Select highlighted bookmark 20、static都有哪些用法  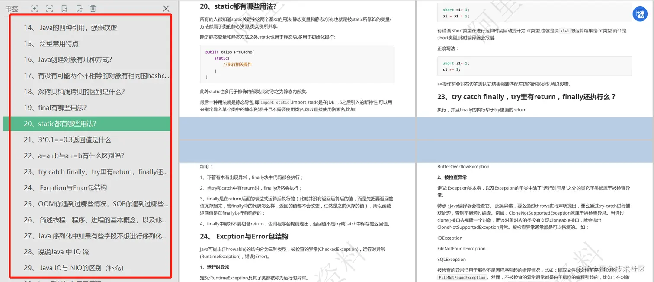click(x=87, y=124)
